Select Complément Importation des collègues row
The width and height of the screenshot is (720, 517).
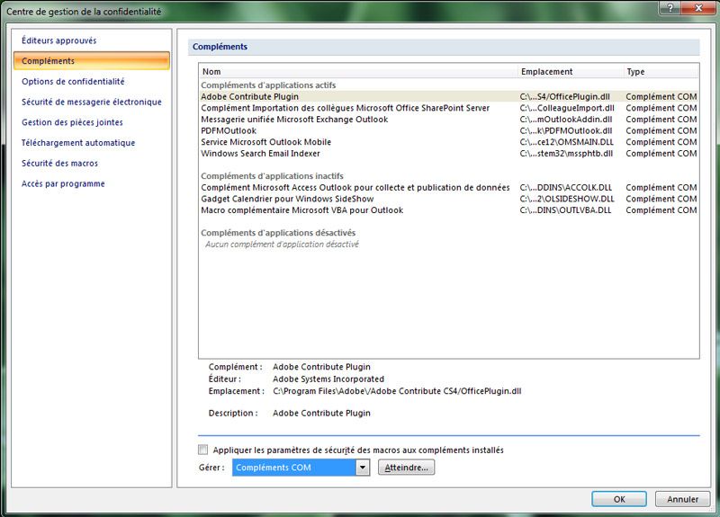[x=448, y=108]
